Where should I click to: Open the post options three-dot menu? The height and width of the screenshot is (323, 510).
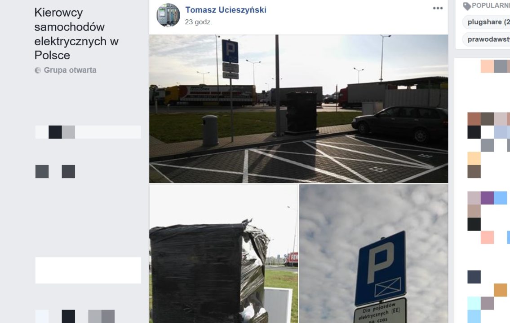click(438, 8)
